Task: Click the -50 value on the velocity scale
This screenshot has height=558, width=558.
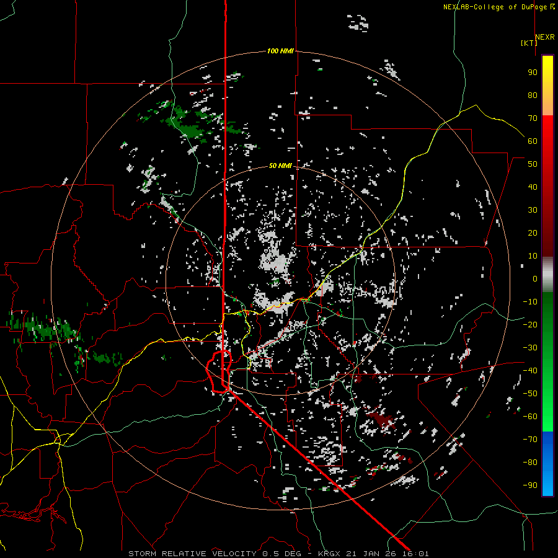Action: [x=530, y=394]
